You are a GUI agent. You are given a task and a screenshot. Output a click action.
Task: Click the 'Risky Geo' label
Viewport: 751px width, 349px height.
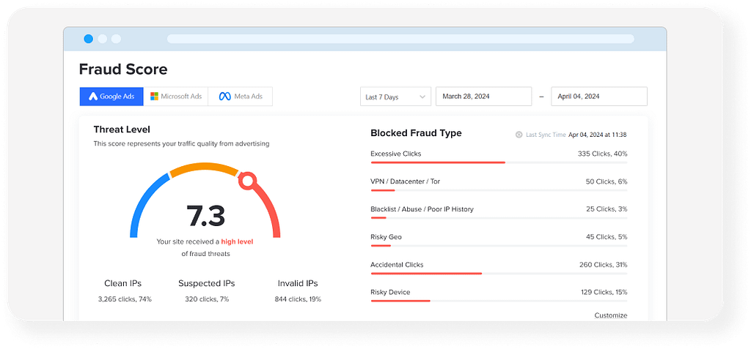386,237
